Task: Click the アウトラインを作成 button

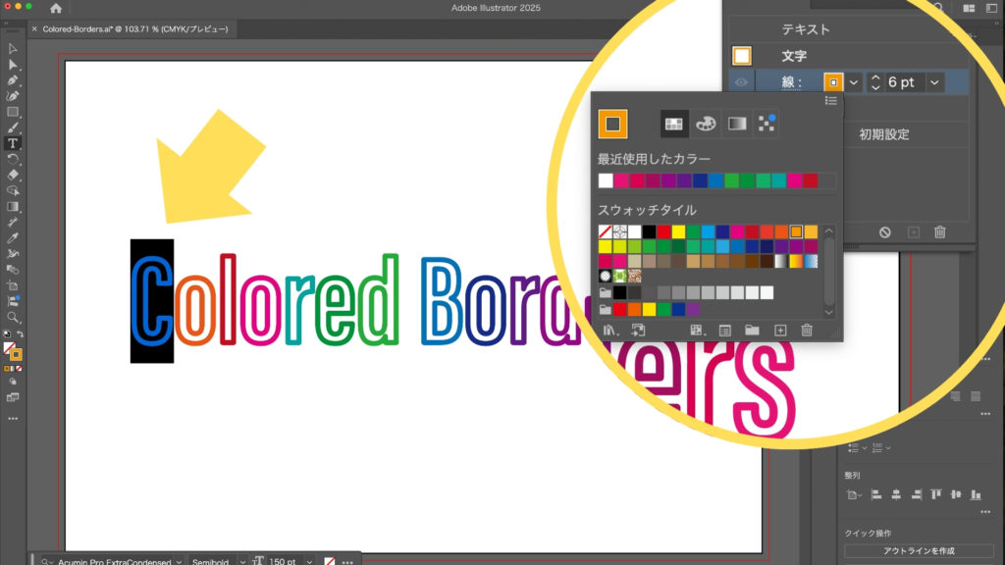Action: pyautogui.click(x=918, y=550)
